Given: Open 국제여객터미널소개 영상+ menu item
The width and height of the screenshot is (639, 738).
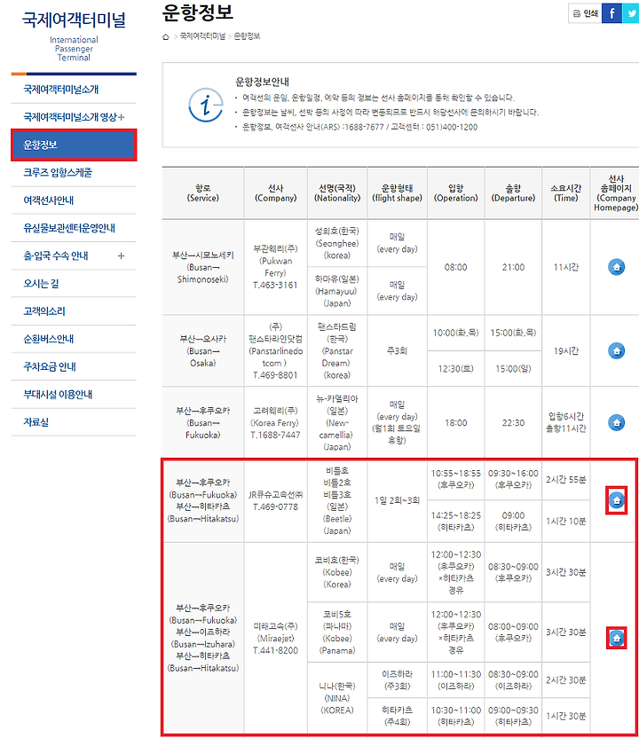Looking at the screenshot, I should (x=74, y=117).
